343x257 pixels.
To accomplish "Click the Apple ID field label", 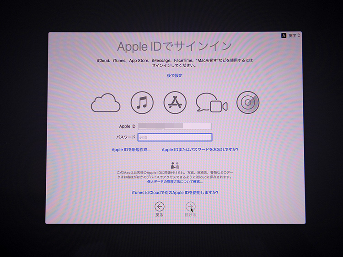I will coord(127,126).
